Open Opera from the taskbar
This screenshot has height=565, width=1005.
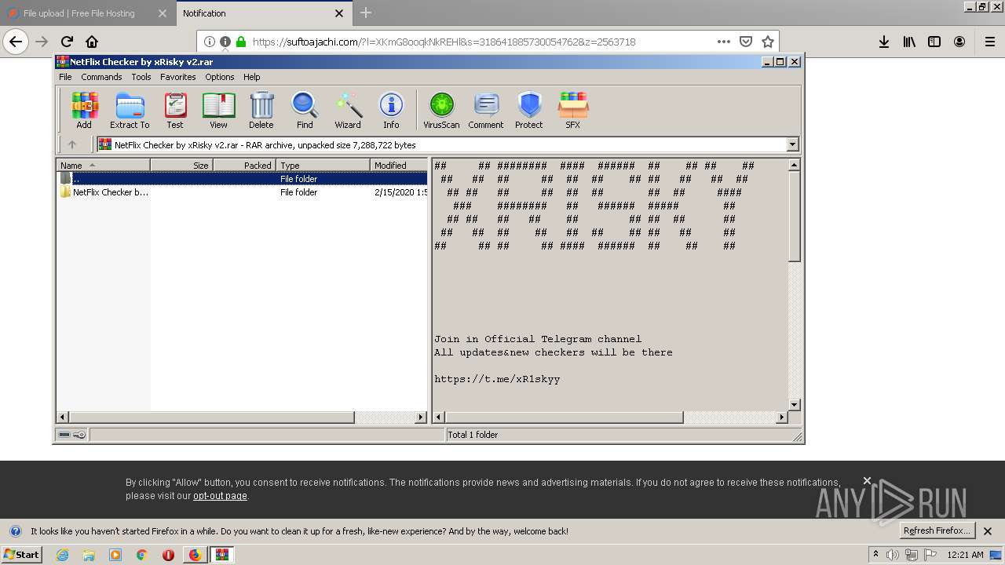(x=168, y=555)
